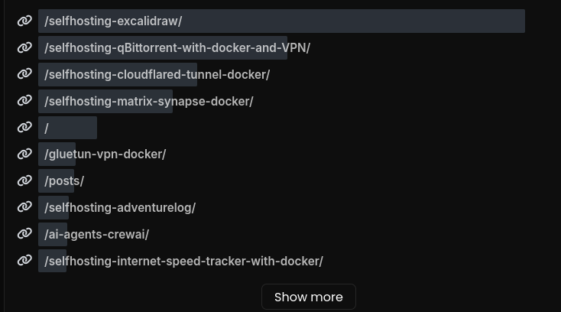Open link icon next to /selfhosting-qBittorrent-with-docker-and-VPN/
561x312 pixels.
click(x=24, y=47)
